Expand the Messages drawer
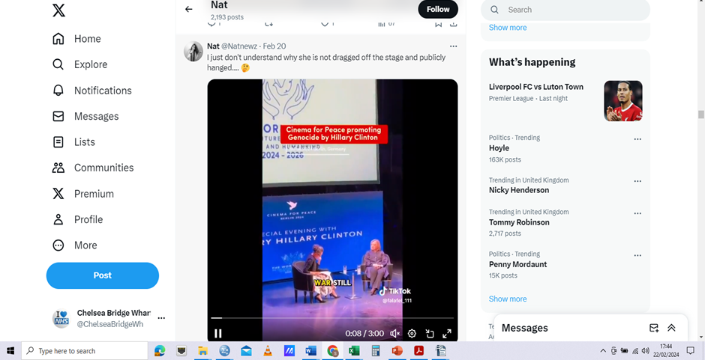 click(671, 328)
